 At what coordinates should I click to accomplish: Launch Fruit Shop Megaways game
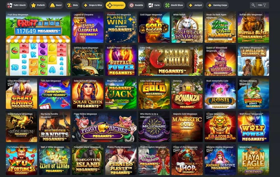tap(38, 44)
